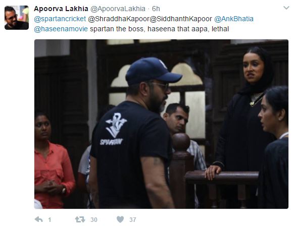This screenshot has width=295, height=229.
Task: Click the @SiddhanthKapoor mention text
Action: click(x=181, y=19)
